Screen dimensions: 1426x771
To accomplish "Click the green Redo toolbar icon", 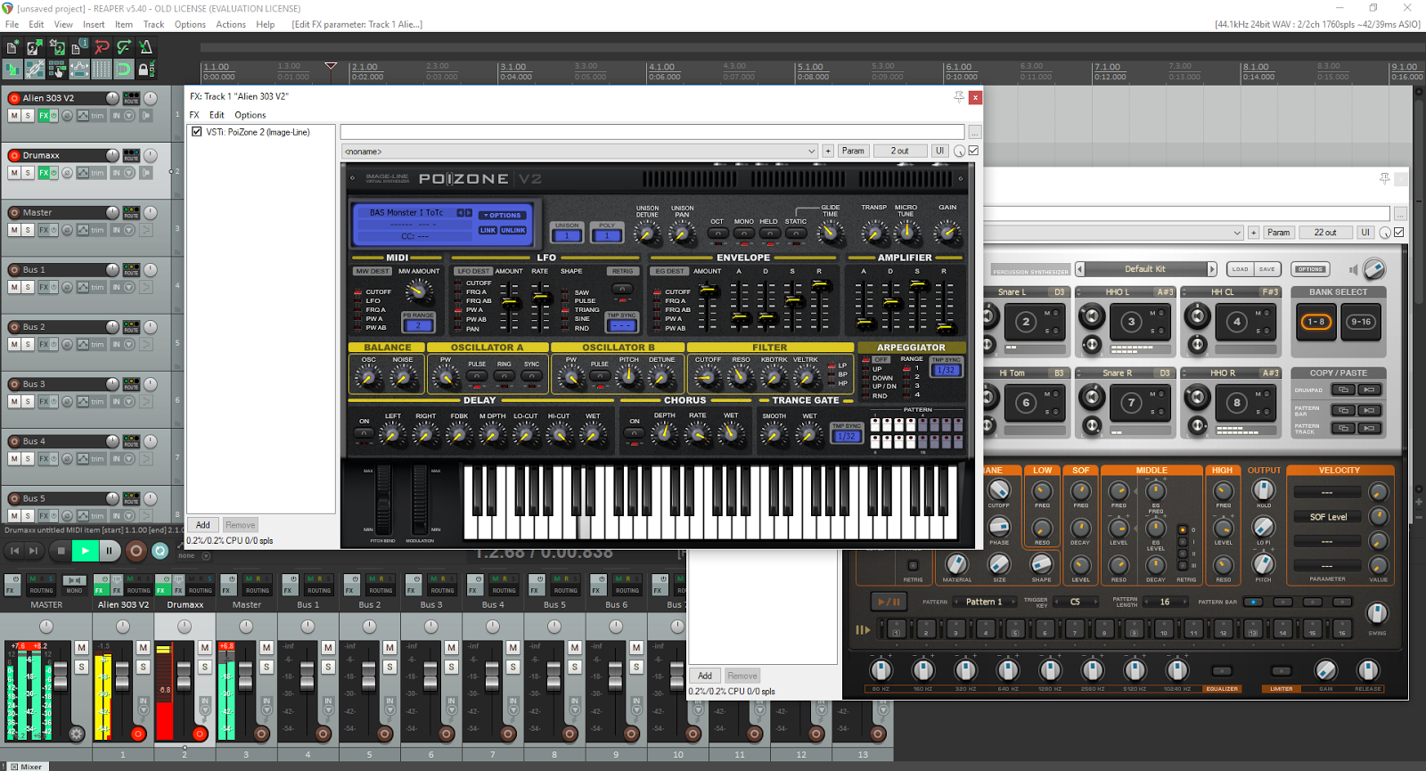I will (124, 47).
